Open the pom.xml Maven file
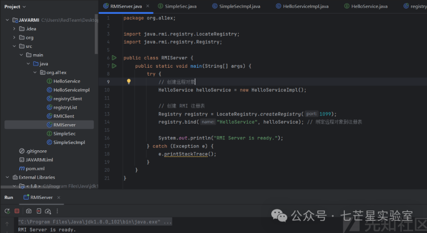Image resolution: width=427 pixels, height=233 pixels. [32, 169]
